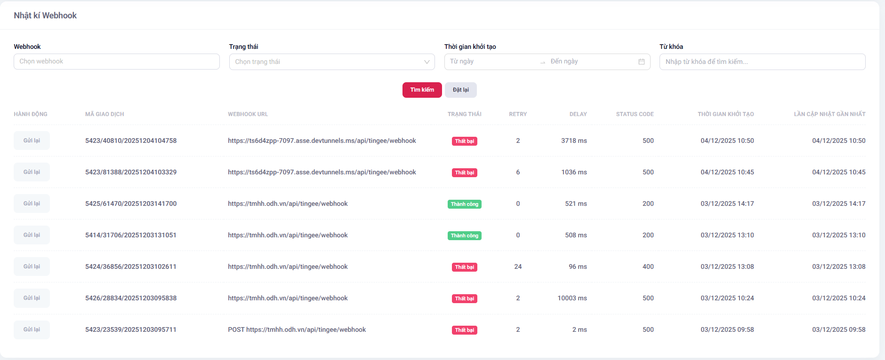
Task: Click the devtunnels webhook URL in first row
Action: click(322, 141)
